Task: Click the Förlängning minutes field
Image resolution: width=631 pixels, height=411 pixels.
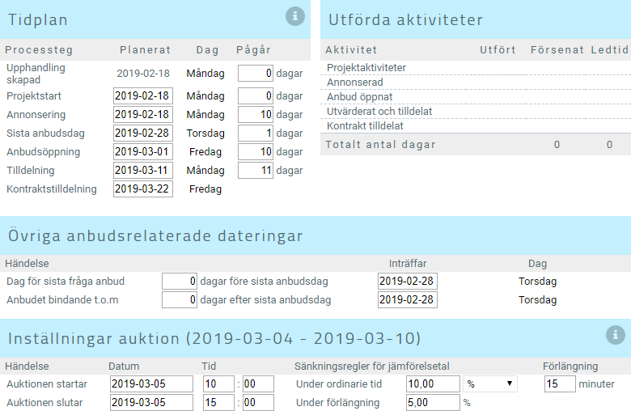Action: pos(560,384)
